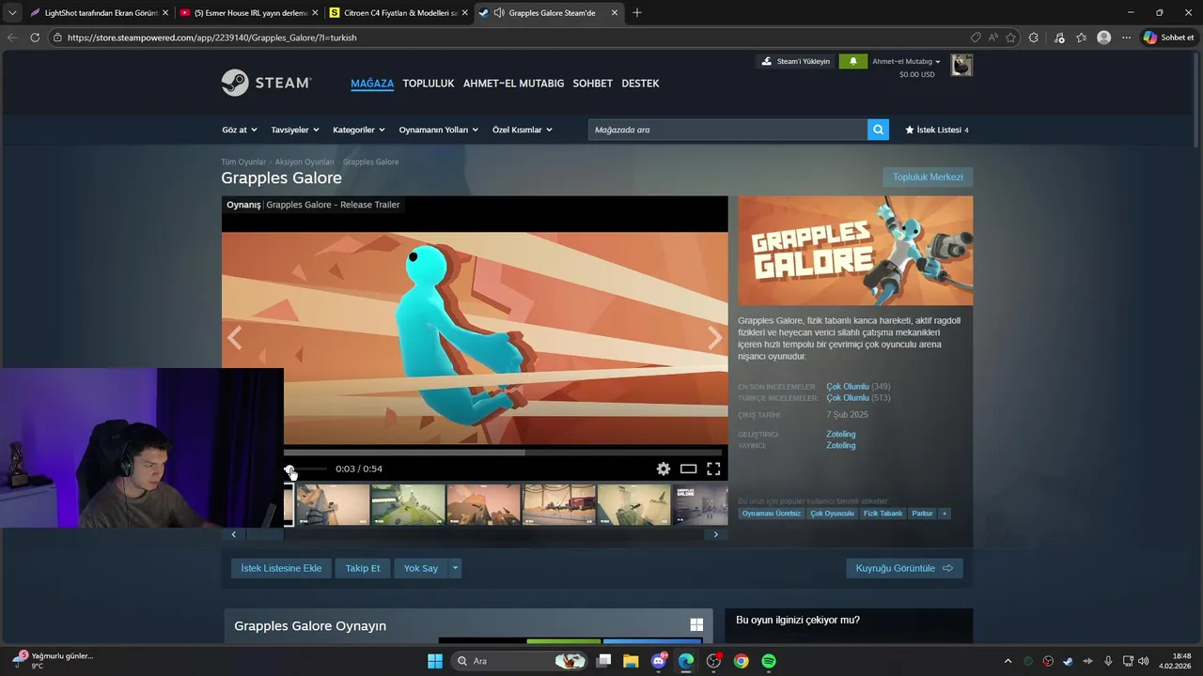The height and width of the screenshot is (676, 1203).
Task: Open the tab search dropdown in Edge
Action: 12,12
